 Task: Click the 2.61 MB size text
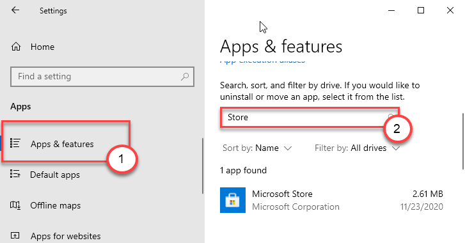[428, 194]
